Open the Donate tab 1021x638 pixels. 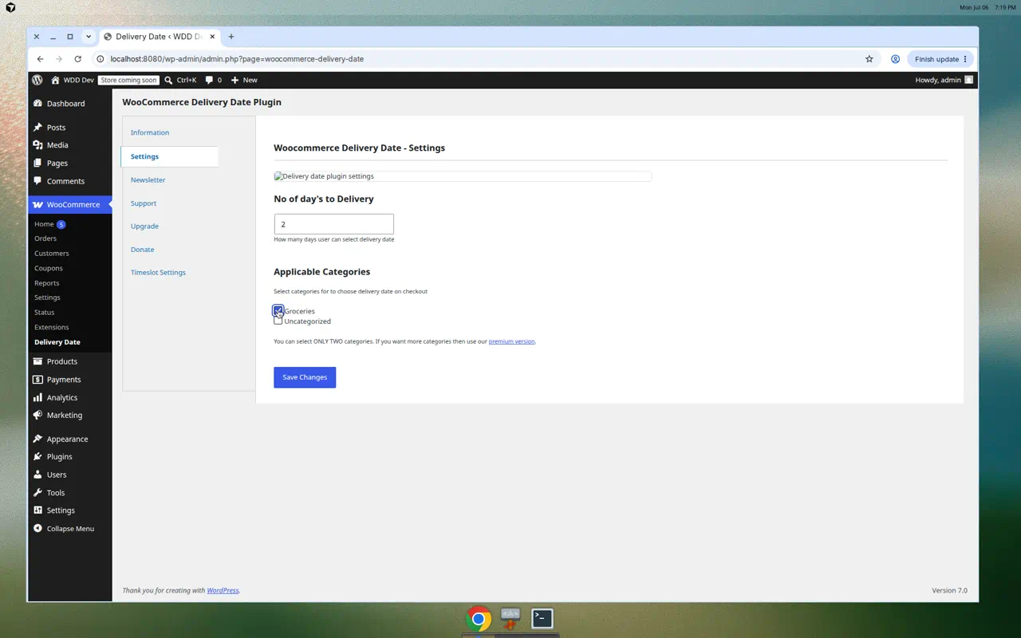[x=143, y=250]
